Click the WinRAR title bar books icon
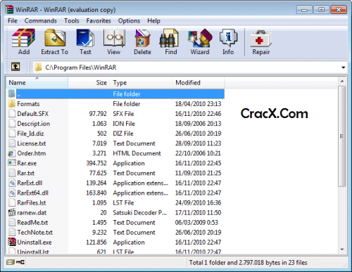This screenshot has height=272, width=352. 10,9
